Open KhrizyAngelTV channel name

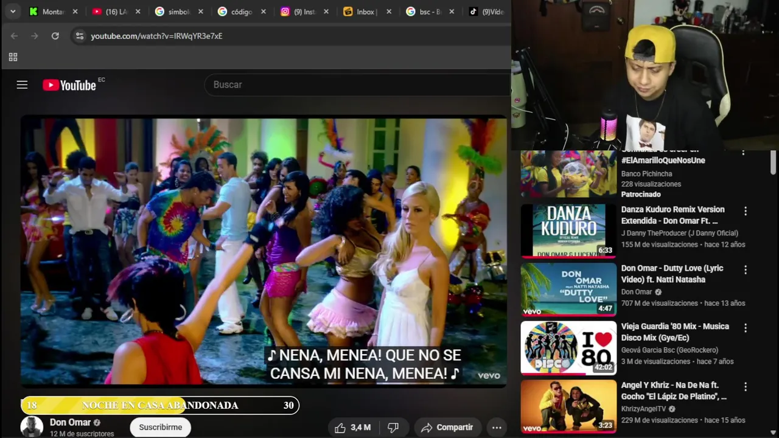pyautogui.click(x=644, y=409)
